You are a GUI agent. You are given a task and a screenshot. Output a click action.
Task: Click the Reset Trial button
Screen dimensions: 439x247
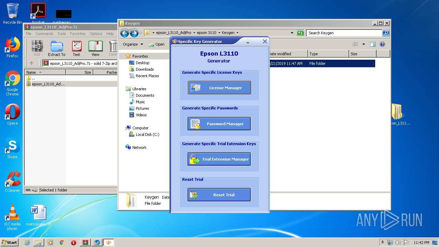[x=219, y=195]
